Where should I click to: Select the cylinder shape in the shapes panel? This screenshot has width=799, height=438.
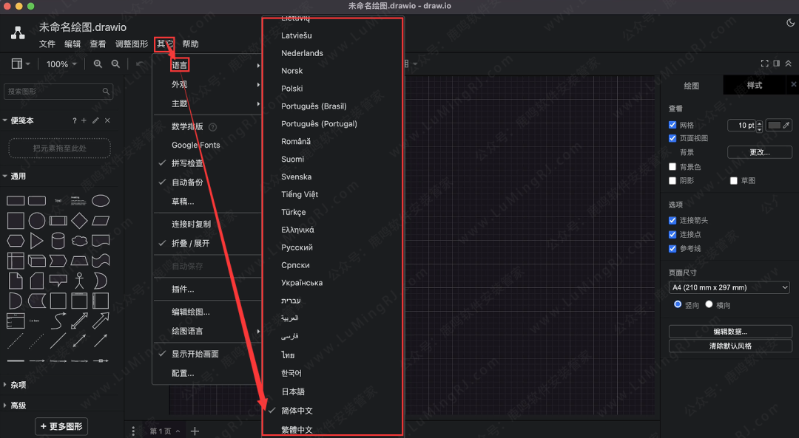click(58, 240)
